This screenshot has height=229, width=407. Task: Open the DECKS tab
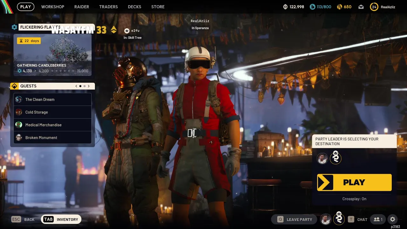tap(135, 7)
